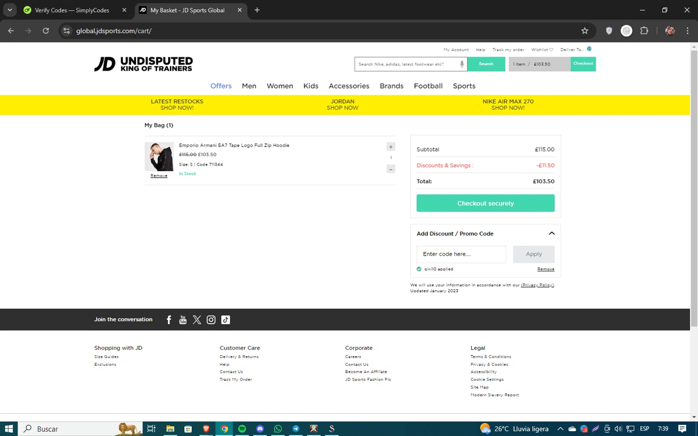This screenshot has height=436, width=698.
Task: Click the Apply promo code button
Action: point(534,254)
